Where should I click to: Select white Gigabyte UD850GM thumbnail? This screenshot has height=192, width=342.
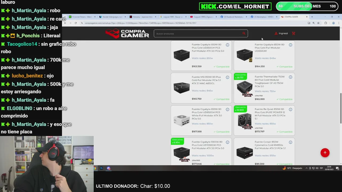[182, 120]
